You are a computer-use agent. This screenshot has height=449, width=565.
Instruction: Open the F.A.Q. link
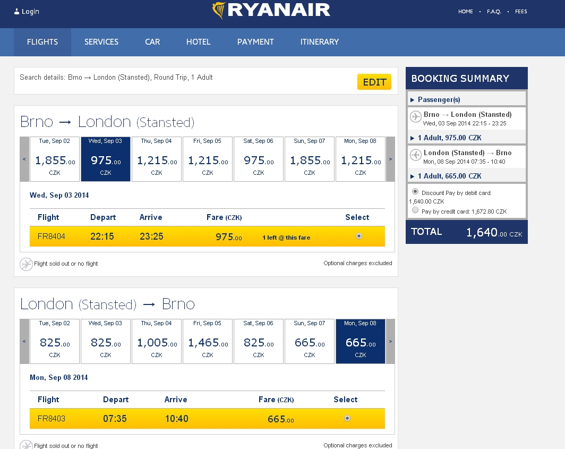point(494,12)
